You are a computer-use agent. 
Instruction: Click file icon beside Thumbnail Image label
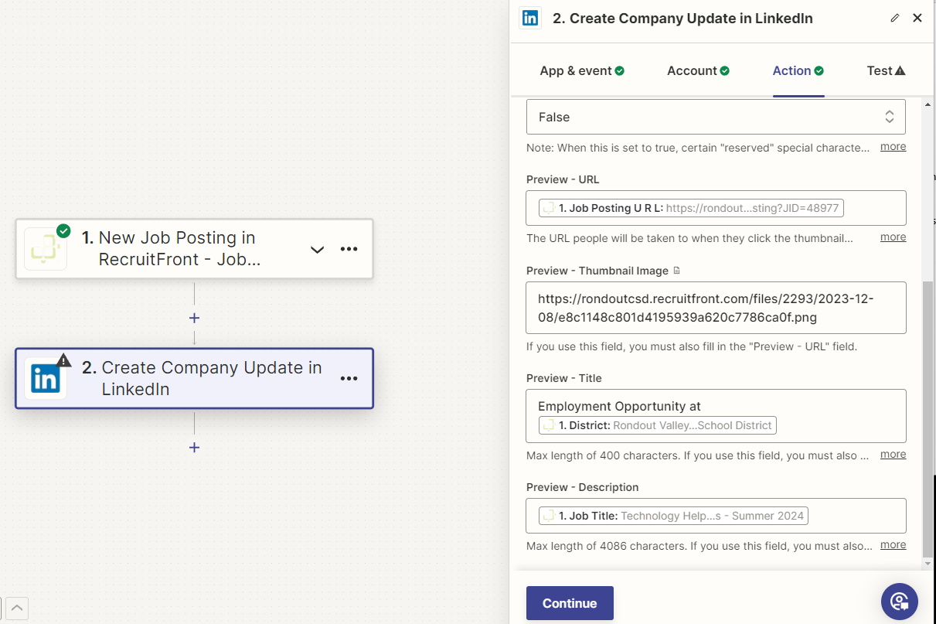tap(677, 271)
